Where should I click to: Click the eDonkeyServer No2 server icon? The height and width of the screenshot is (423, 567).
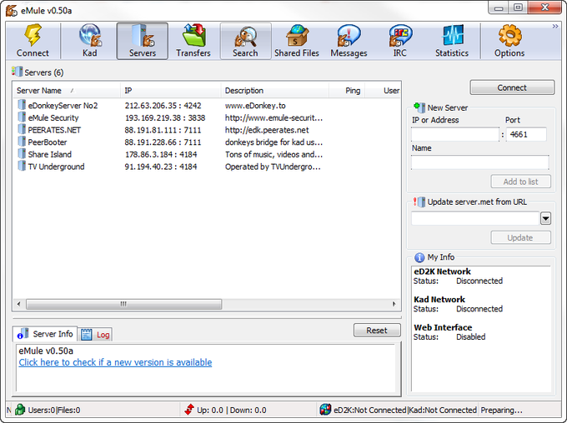point(22,105)
